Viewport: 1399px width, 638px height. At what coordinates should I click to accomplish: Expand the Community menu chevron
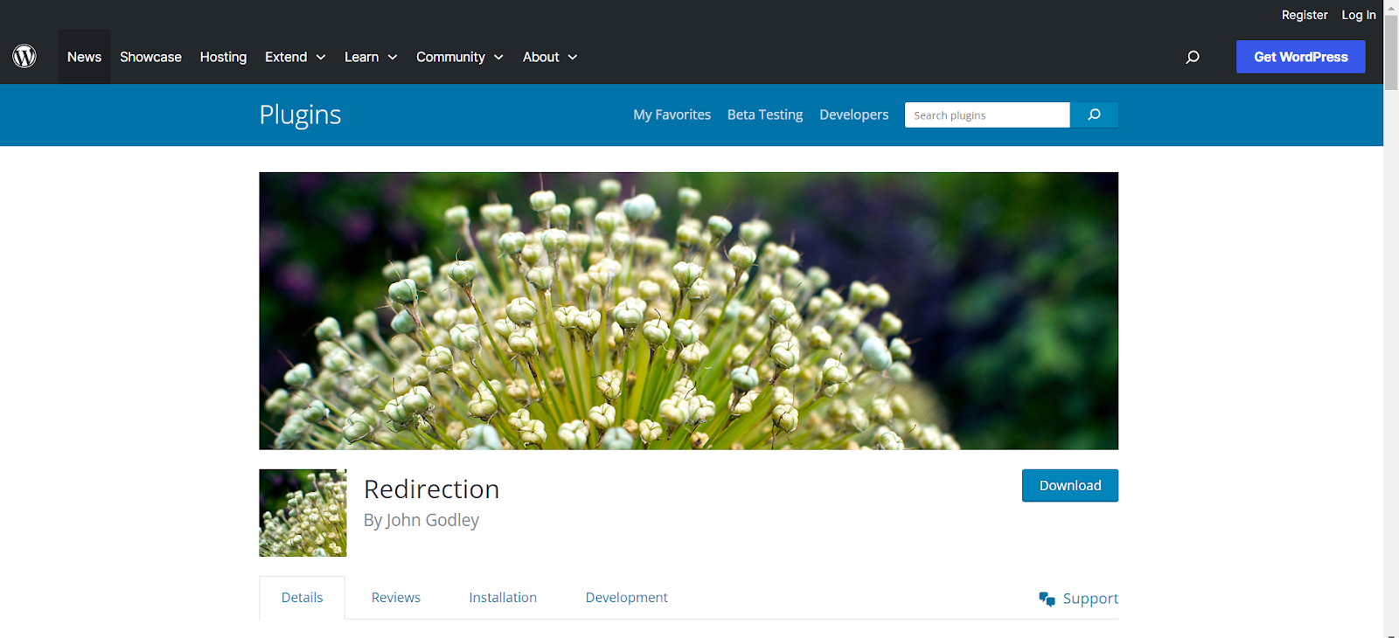click(x=498, y=57)
